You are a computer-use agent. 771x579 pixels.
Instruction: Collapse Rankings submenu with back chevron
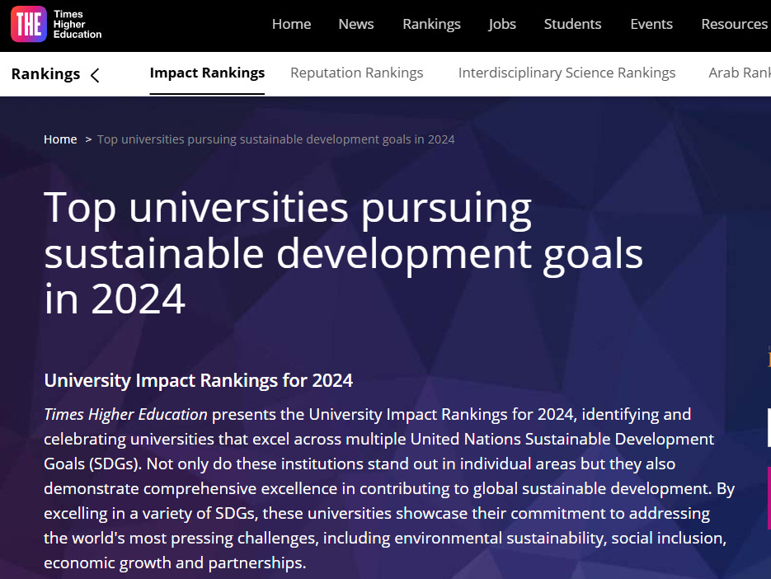pos(96,75)
